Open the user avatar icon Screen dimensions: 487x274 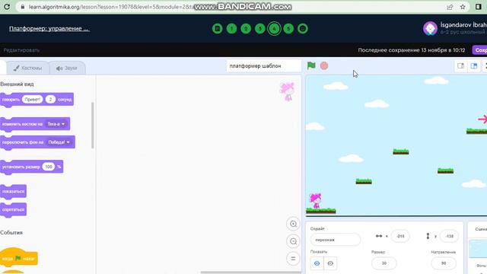click(430, 29)
